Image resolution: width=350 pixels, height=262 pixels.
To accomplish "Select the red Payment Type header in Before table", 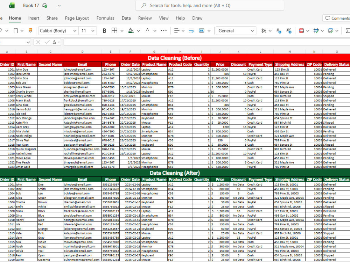I will click(x=260, y=65).
